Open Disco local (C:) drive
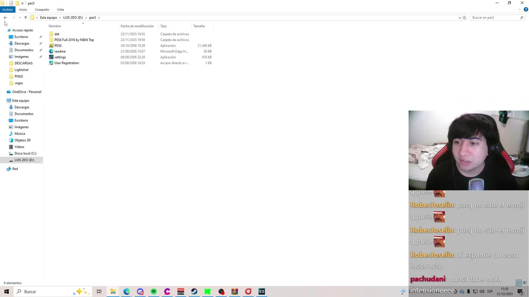The width and height of the screenshot is (529, 297). click(25, 153)
